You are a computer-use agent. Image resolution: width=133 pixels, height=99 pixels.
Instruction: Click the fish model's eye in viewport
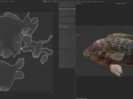[94, 48]
